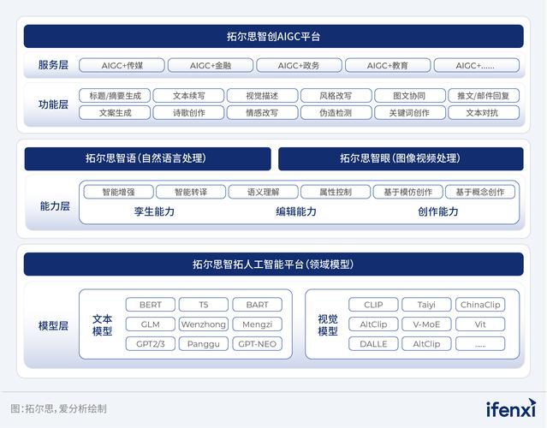Click the 拓尔思智语(自然语言处理) banner
The width and height of the screenshot is (547, 428).
pyautogui.click(x=147, y=158)
